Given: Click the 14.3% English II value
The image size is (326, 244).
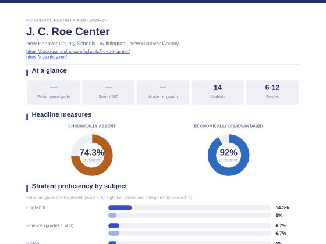Looking at the screenshot, I should click(282, 207).
